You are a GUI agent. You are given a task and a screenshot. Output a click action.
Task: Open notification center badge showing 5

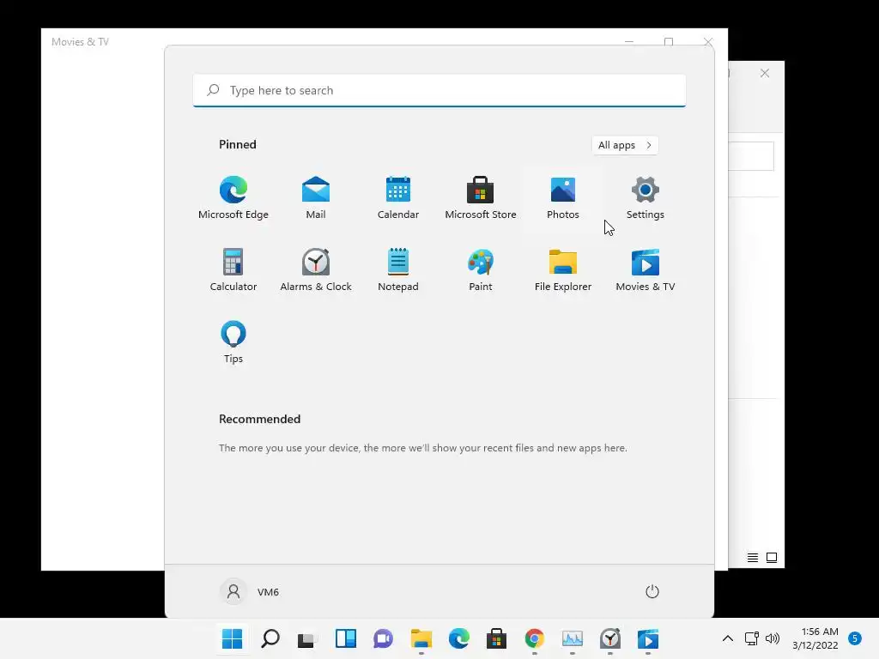point(855,638)
